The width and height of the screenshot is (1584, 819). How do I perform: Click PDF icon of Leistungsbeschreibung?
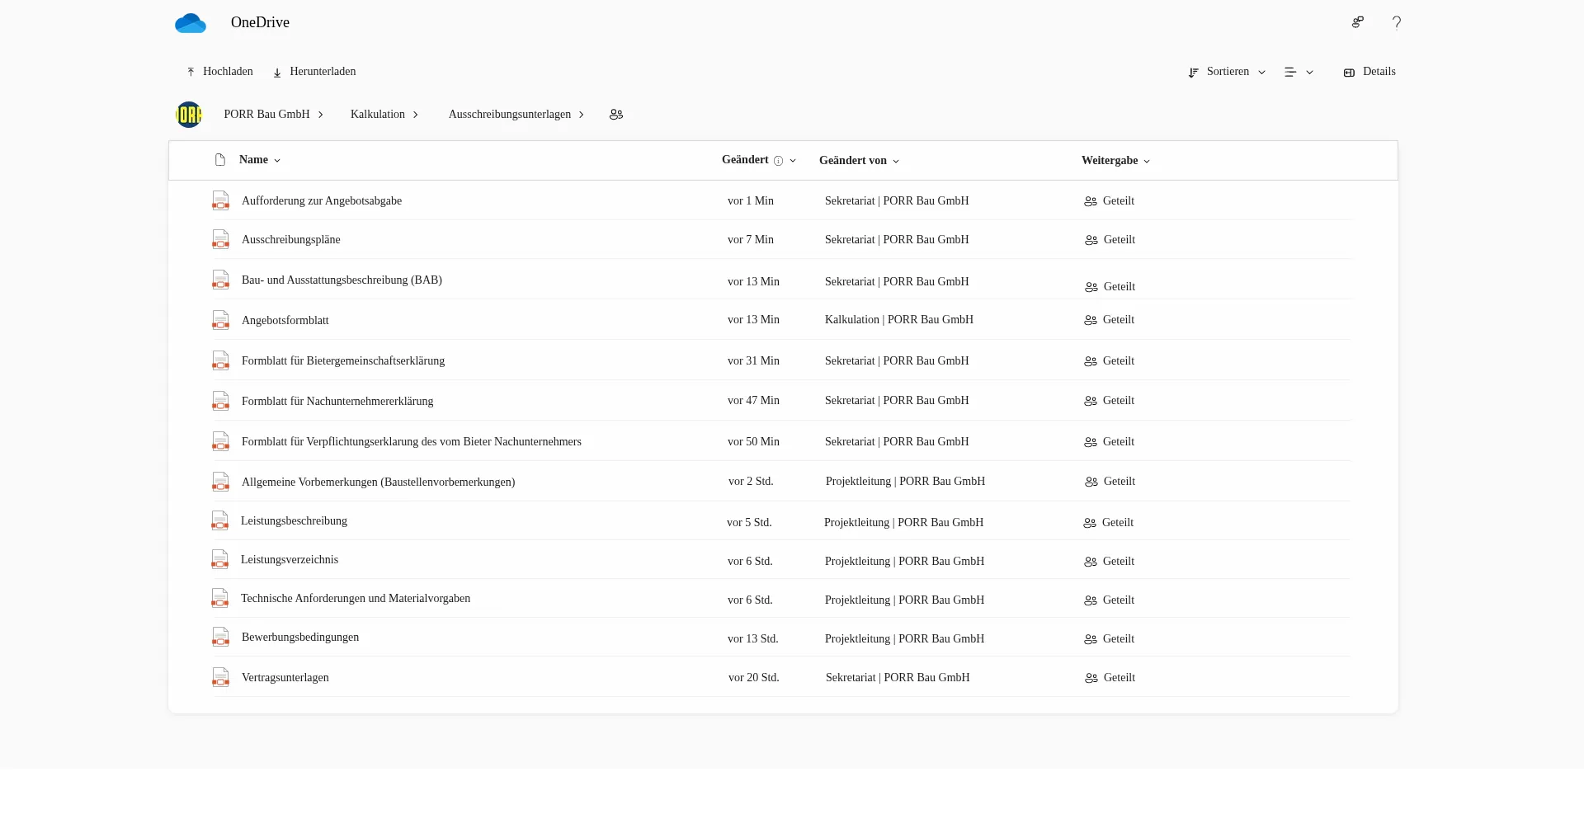pos(219,520)
